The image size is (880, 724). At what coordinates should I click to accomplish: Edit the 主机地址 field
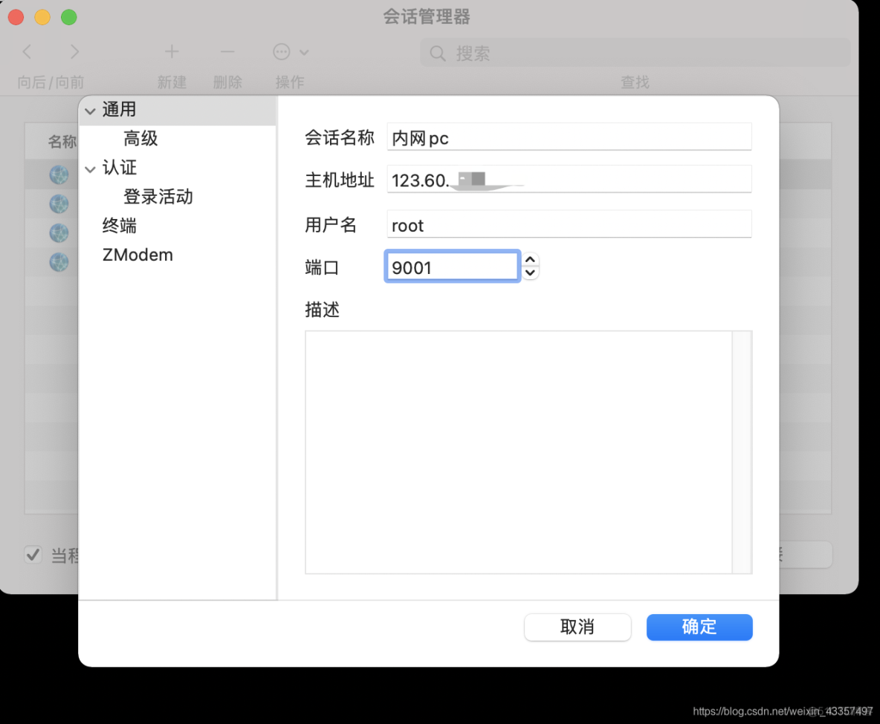tap(569, 180)
